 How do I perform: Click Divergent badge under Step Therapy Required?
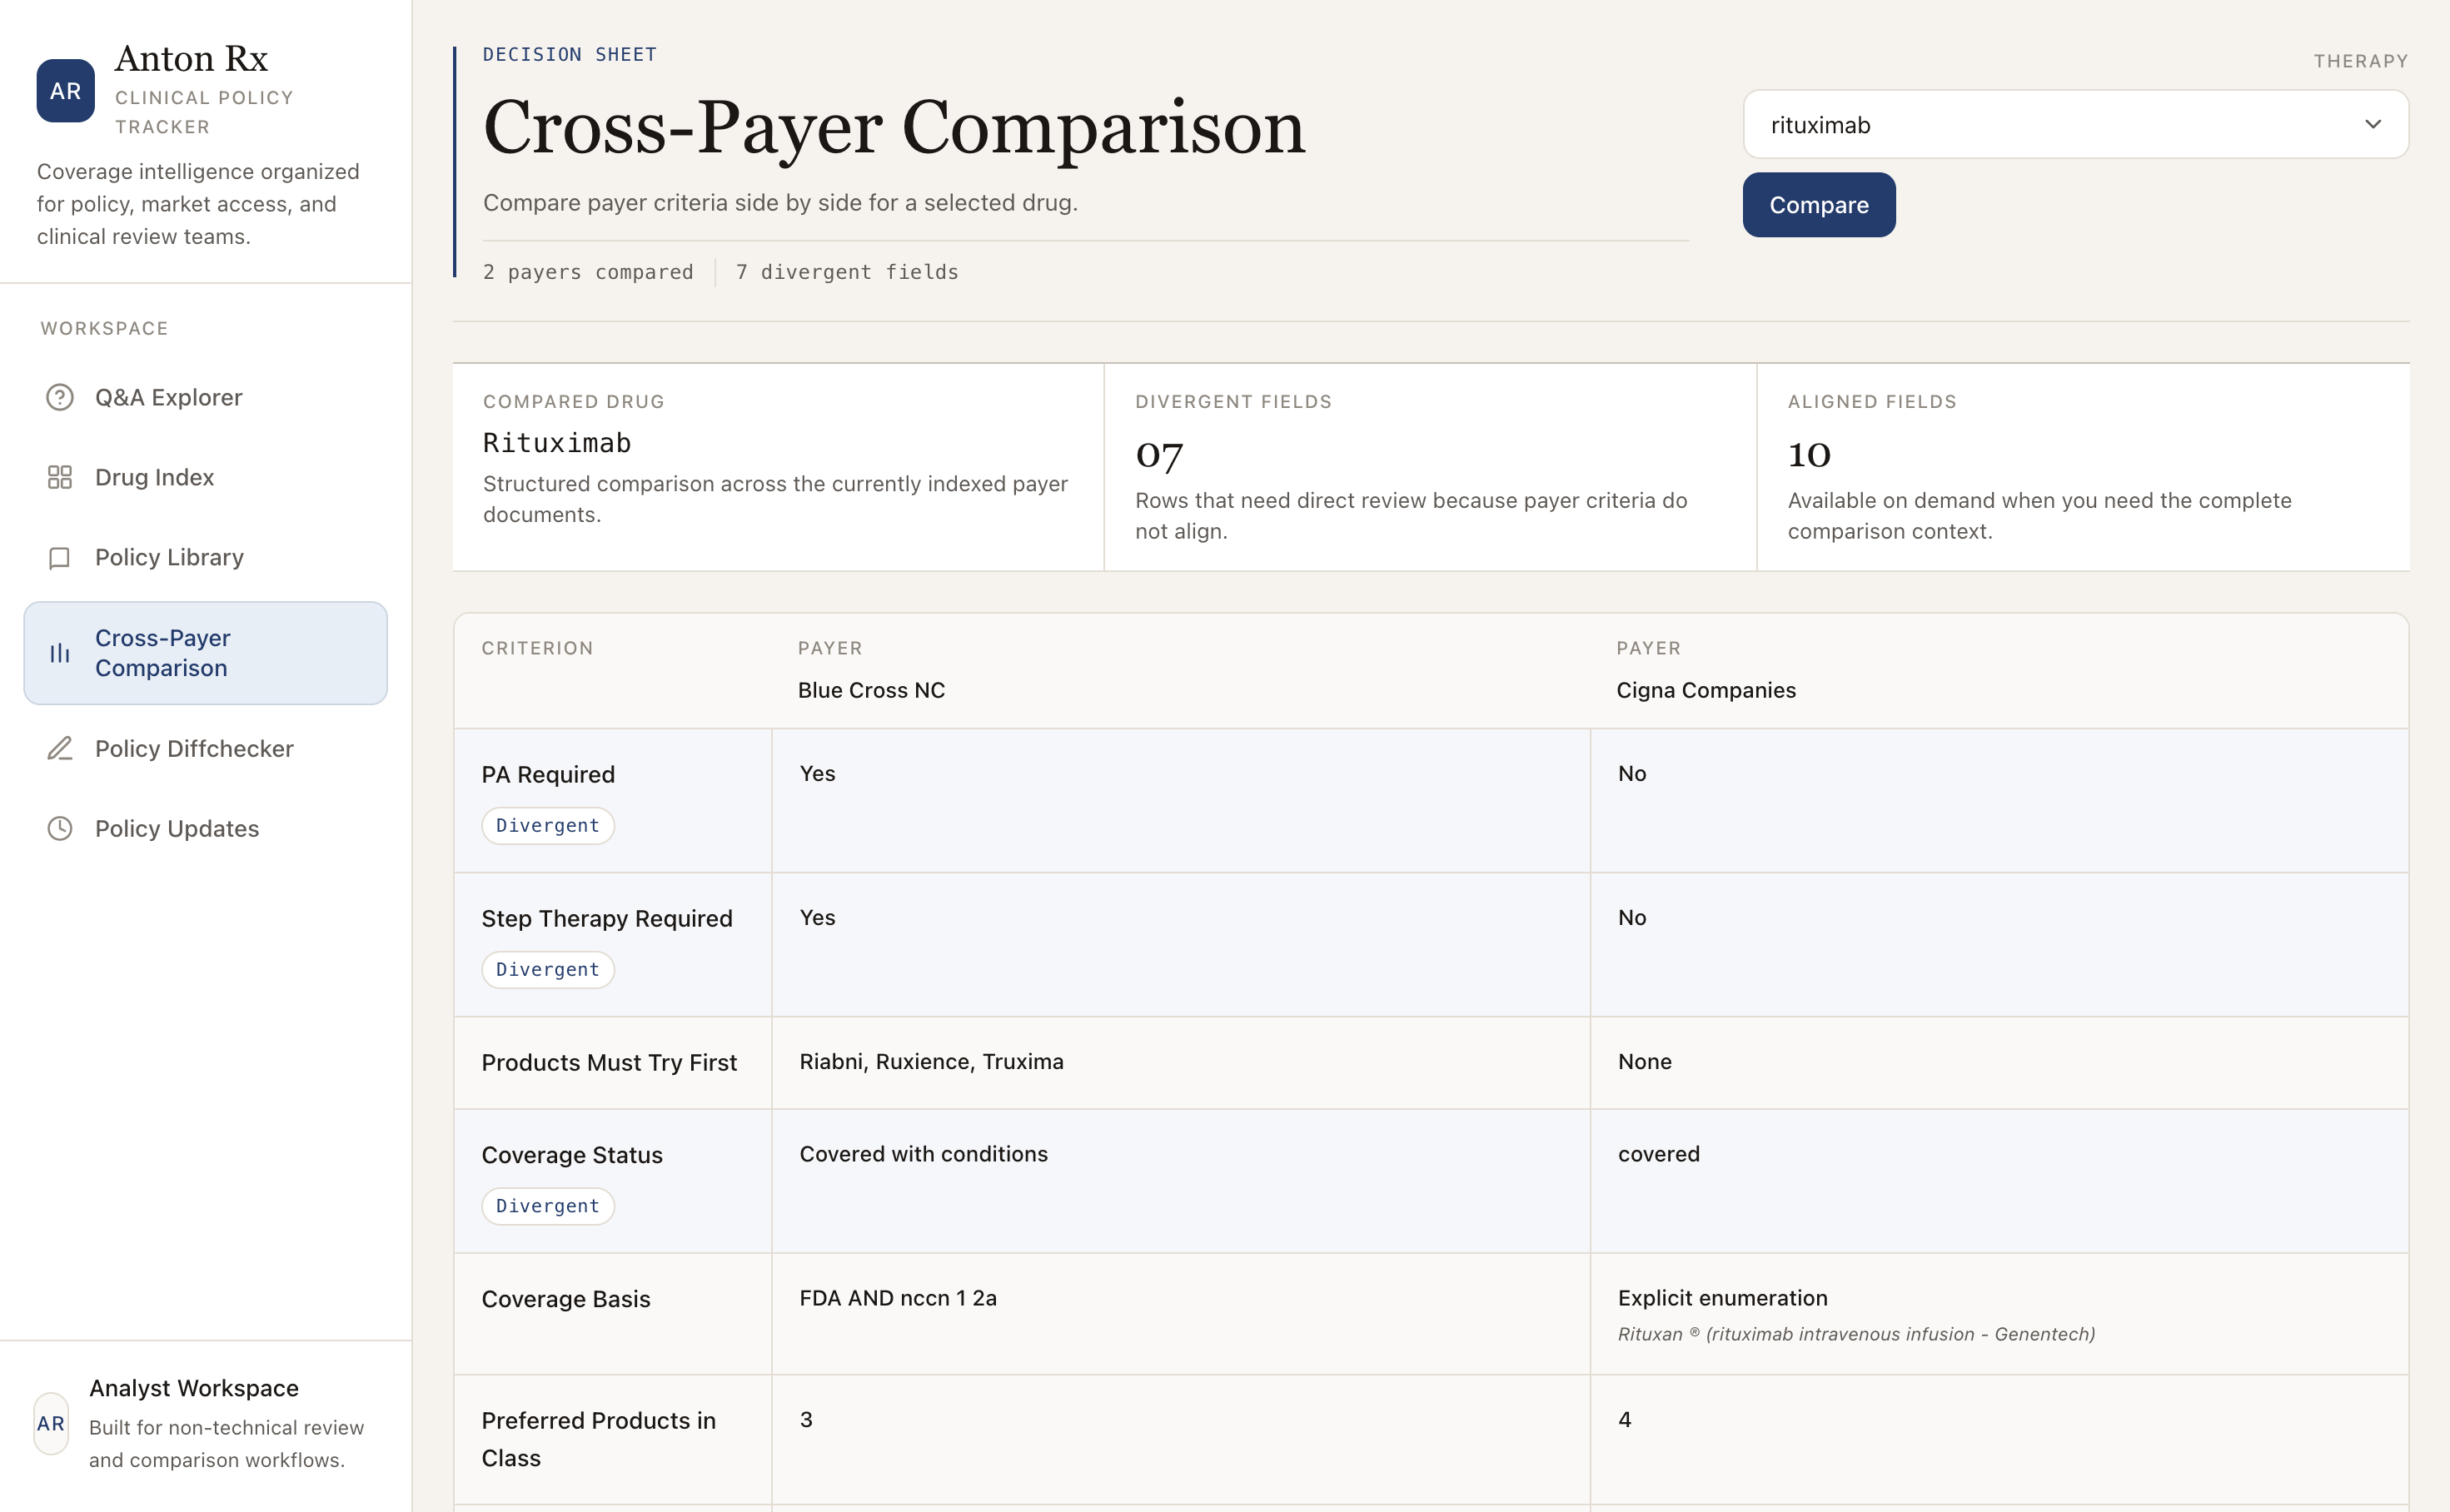click(548, 969)
